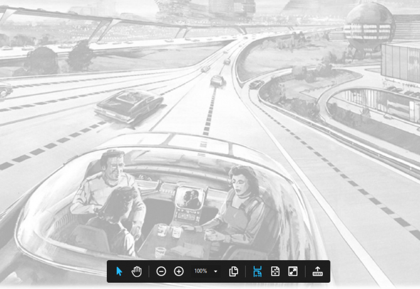
Task: Click the 100% zoom level field
Action: point(201,271)
